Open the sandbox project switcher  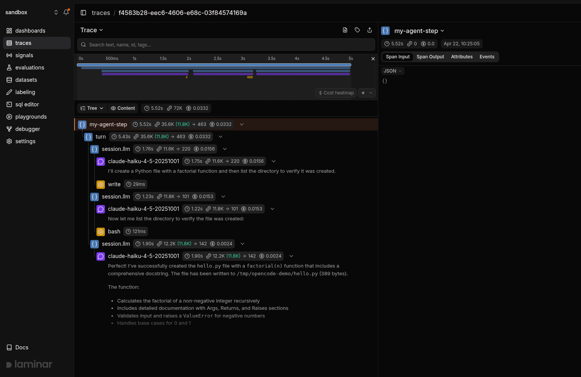coord(32,12)
